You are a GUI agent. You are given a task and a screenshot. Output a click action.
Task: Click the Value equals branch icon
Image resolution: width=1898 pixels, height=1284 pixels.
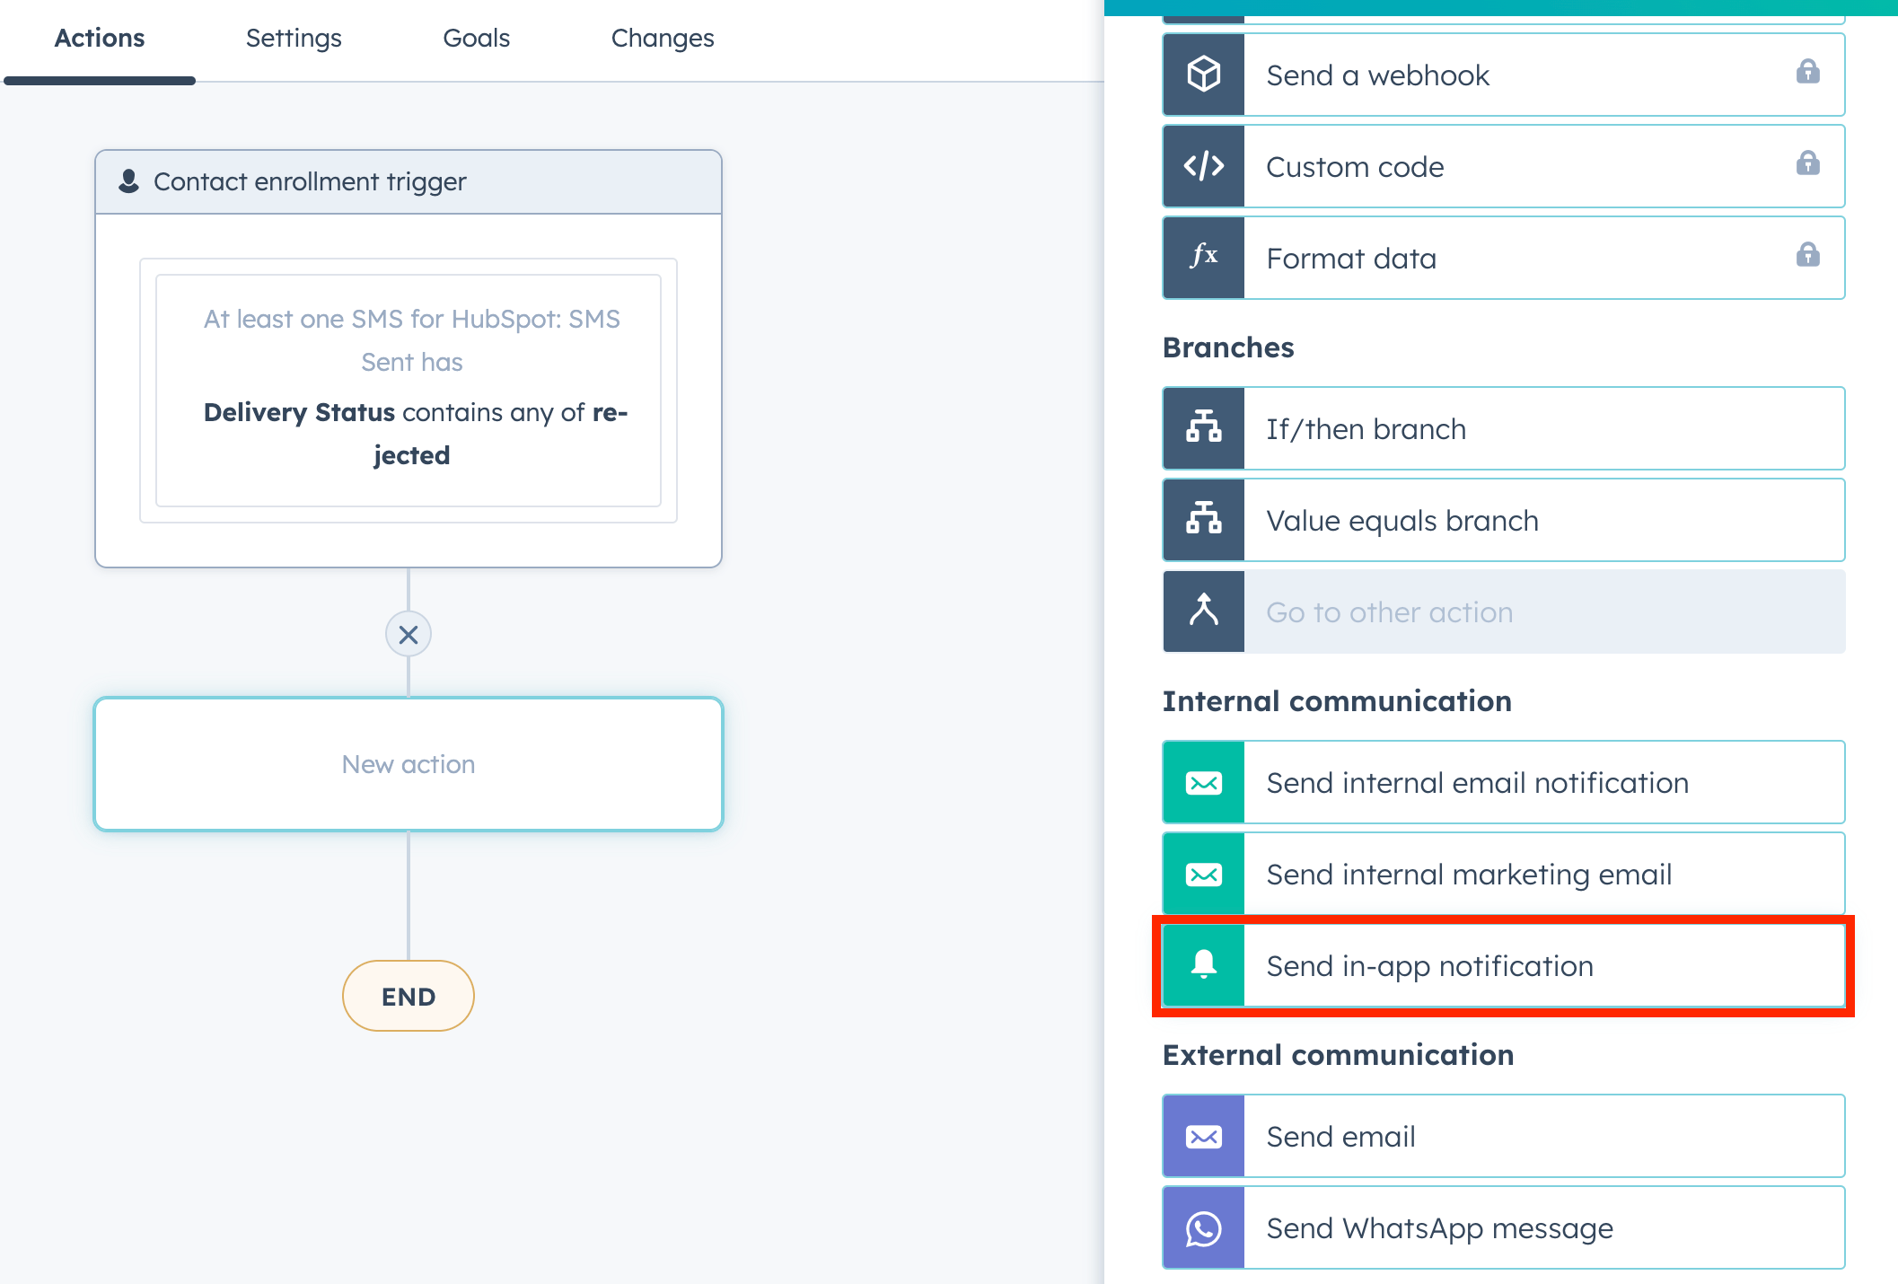coord(1203,520)
